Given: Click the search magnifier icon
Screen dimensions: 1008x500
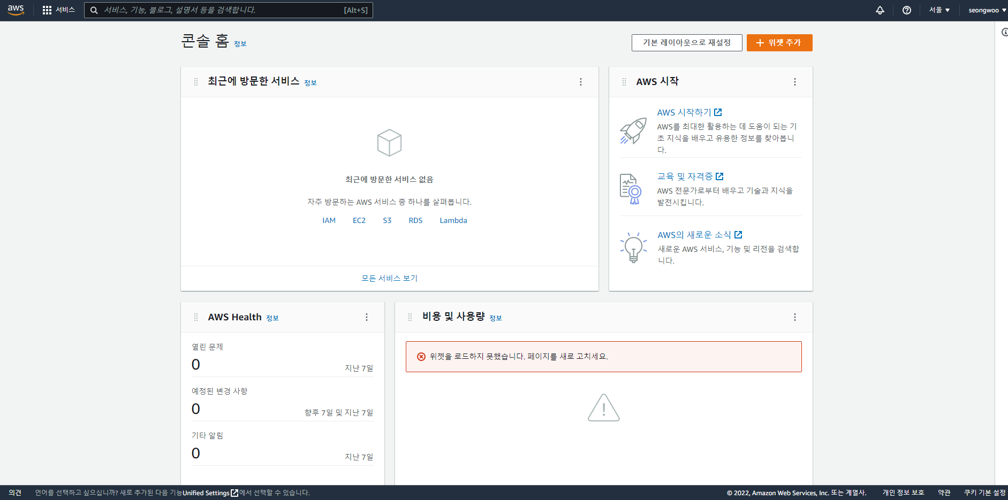Looking at the screenshot, I should coord(94,10).
